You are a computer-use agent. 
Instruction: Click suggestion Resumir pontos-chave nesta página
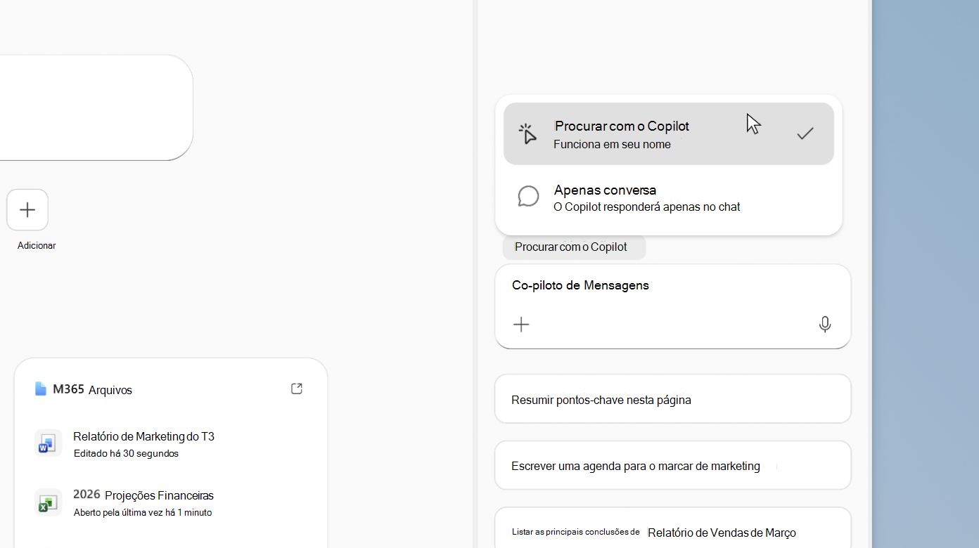click(673, 399)
